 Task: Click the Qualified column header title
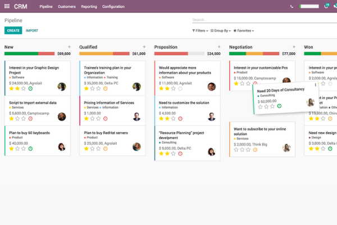pos(88,47)
